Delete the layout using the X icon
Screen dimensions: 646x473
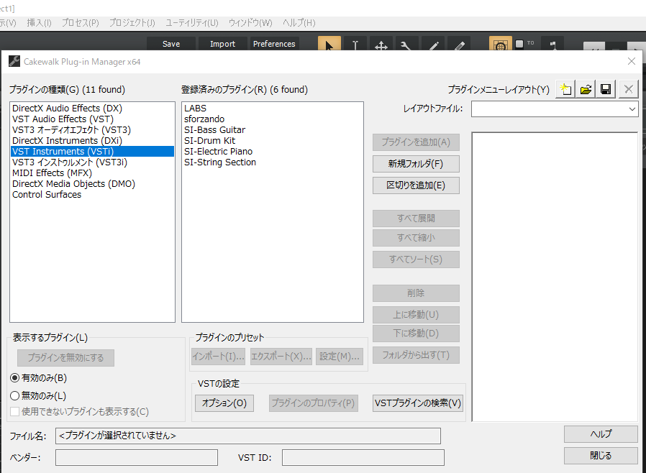627,88
